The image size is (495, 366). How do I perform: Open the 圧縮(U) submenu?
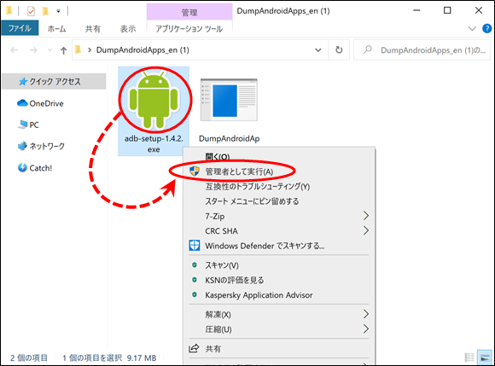coord(279,329)
